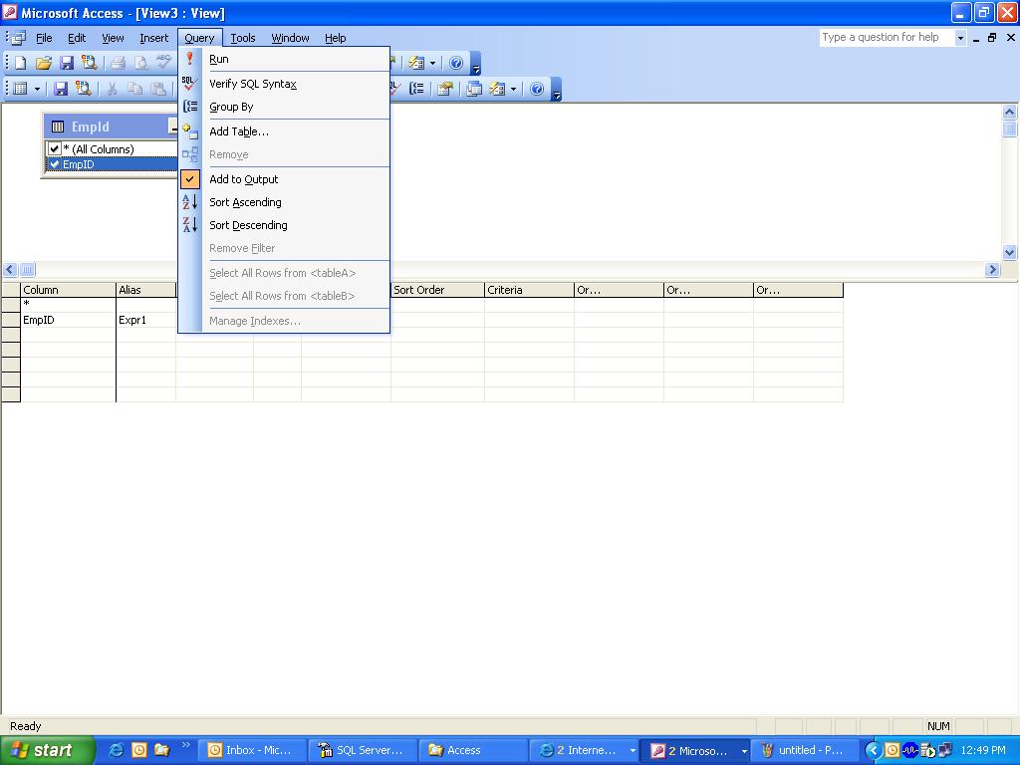
Task: Open the upper New Object dropdown arrow
Action: coord(432,63)
